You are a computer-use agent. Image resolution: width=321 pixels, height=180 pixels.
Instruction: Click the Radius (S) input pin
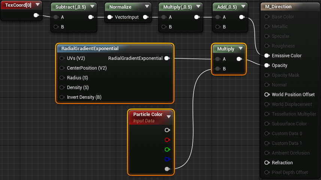[62, 78]
